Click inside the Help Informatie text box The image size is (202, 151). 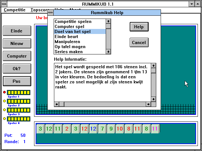103,82
